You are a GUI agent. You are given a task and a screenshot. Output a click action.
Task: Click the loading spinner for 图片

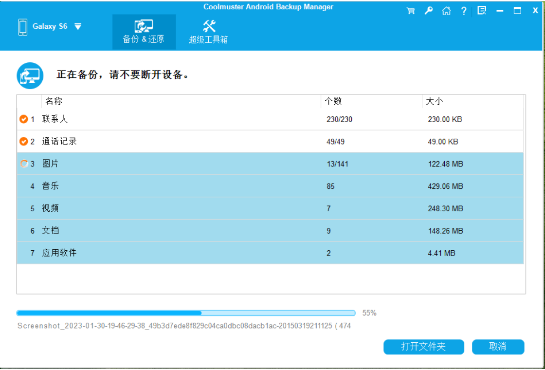pyautogui.click(x=24, y=164)
